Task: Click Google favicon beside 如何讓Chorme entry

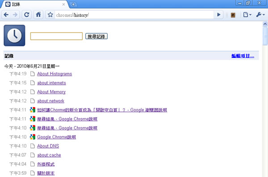Action: [33, 110]
